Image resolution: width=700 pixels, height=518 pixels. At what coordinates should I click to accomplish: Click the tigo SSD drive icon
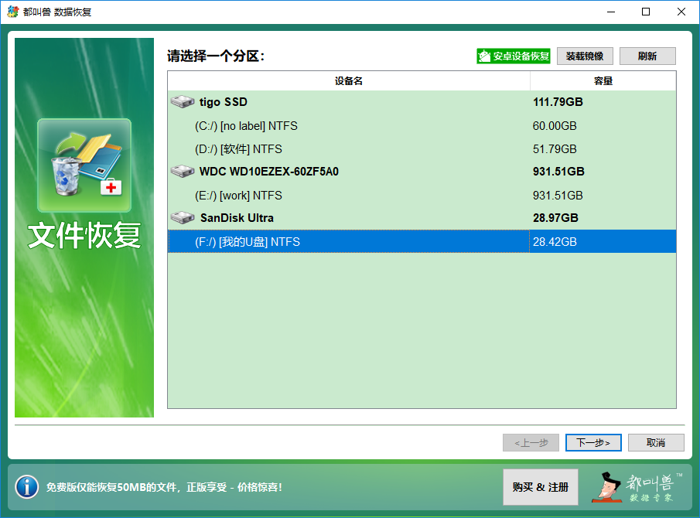pos(182,102)
